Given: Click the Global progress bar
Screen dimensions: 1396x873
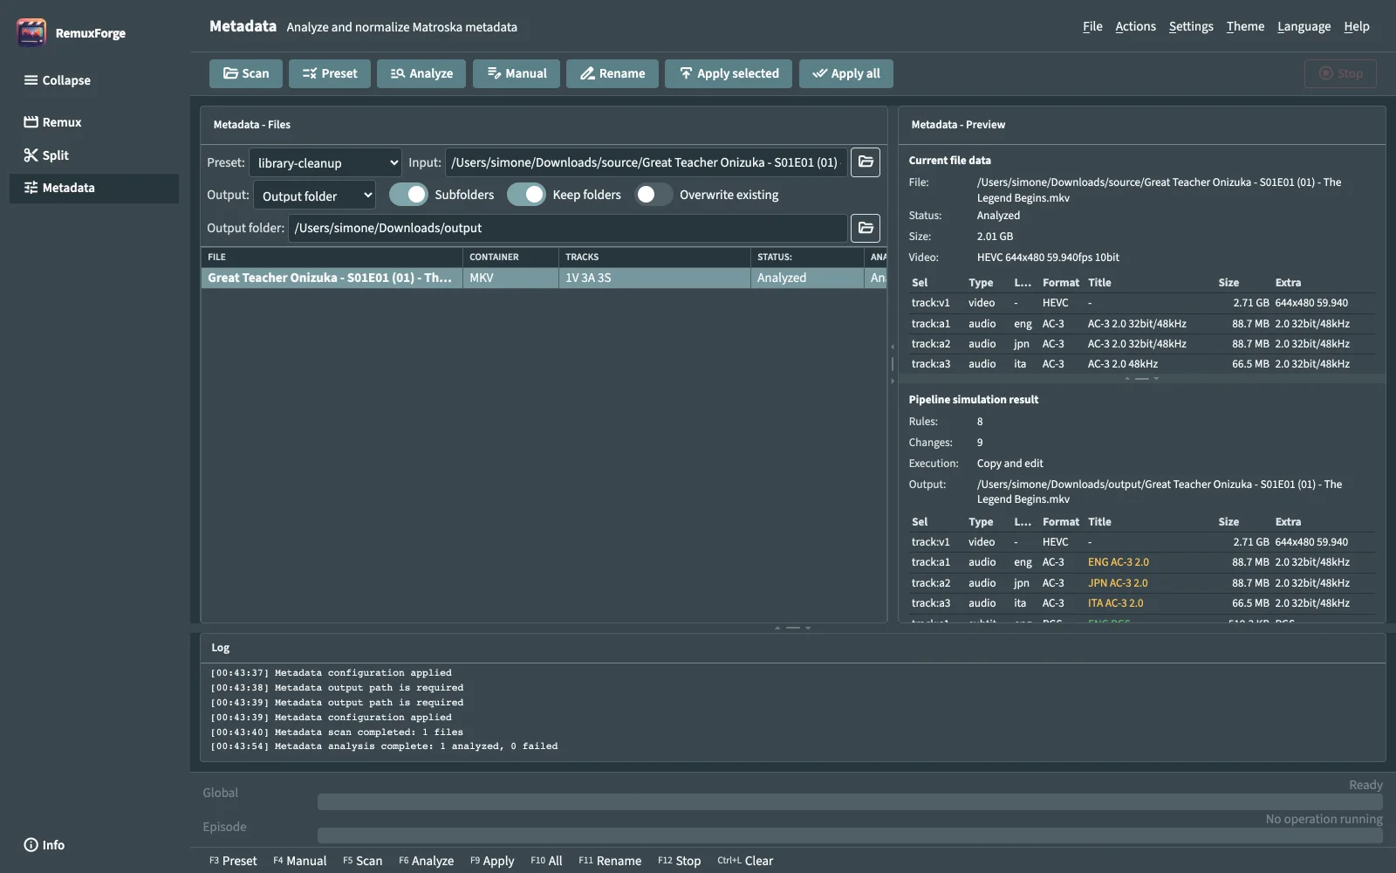Looking at the screenshot, I should point(850,802).
